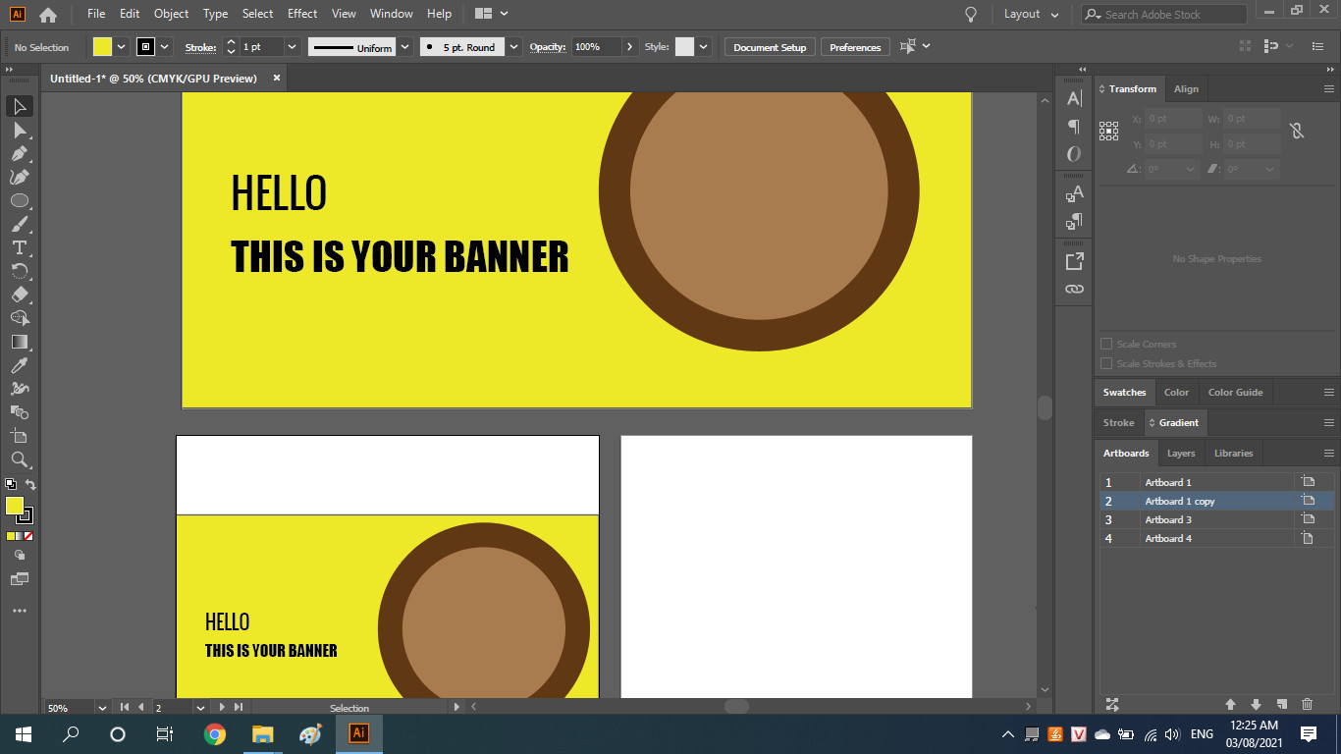Delete artboard with the trash icon
This screenshot has width=1341, height=754.
coord(1307,704)
